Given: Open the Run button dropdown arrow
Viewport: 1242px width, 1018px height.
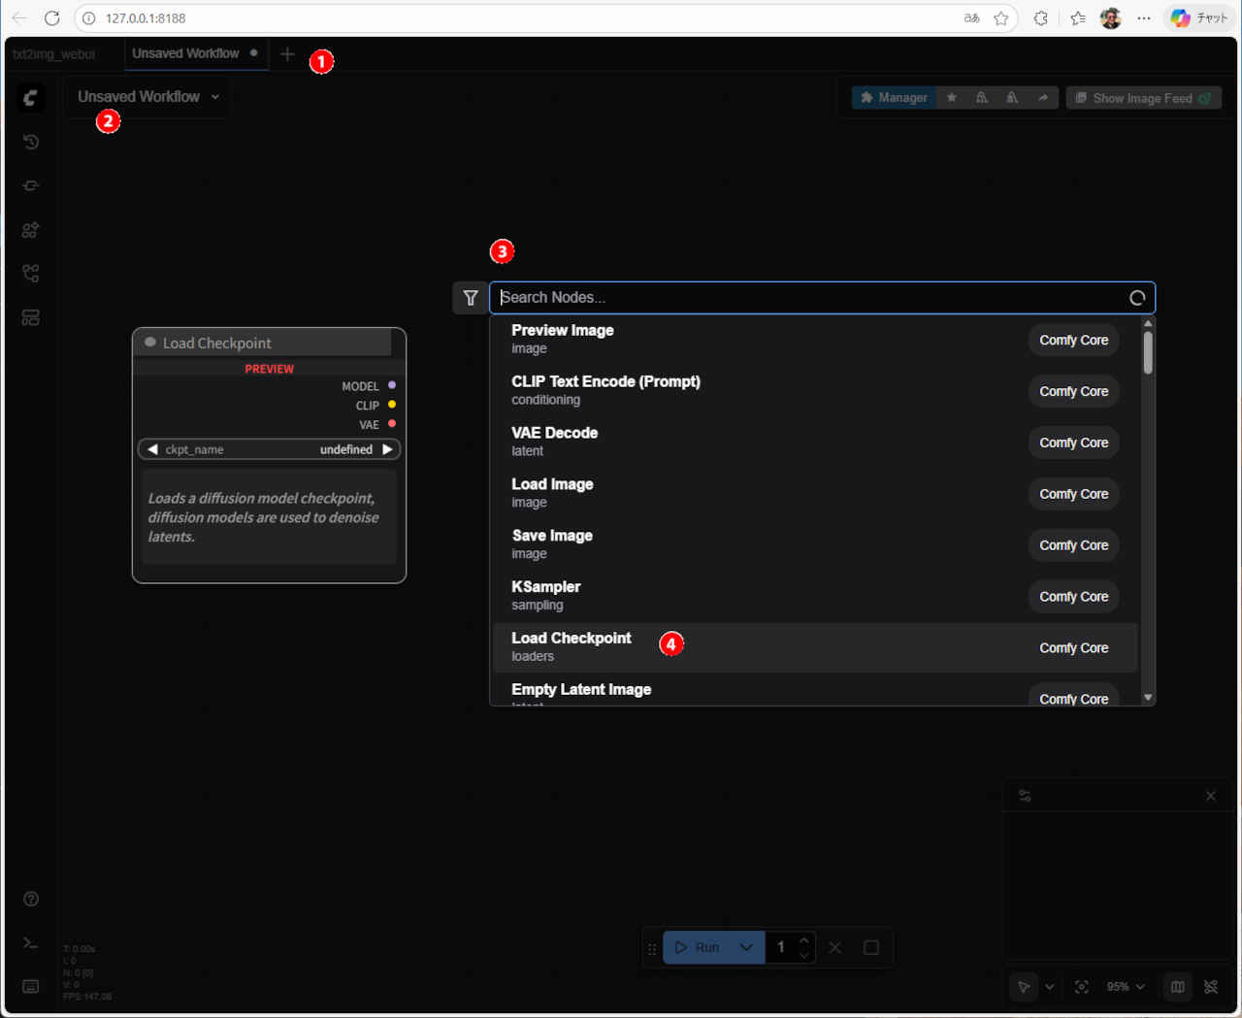Looking at the screenshot, I should coord(745,947).
